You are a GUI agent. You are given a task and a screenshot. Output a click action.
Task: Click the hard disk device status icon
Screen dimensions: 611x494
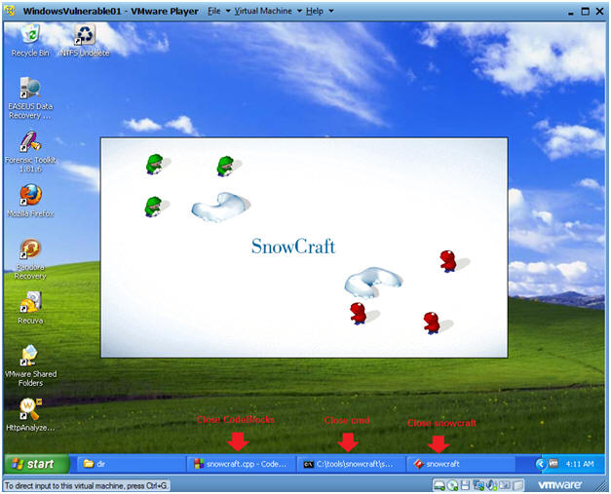(439, 485)
